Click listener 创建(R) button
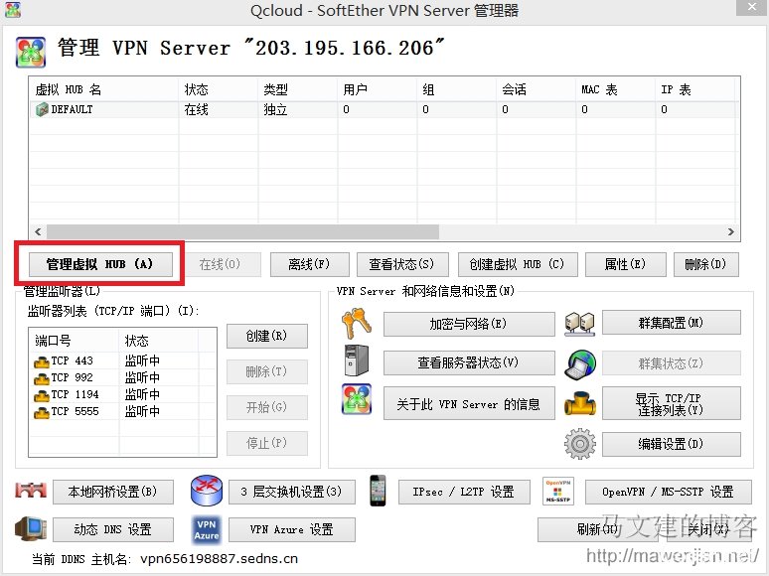 tap(267, 336)
